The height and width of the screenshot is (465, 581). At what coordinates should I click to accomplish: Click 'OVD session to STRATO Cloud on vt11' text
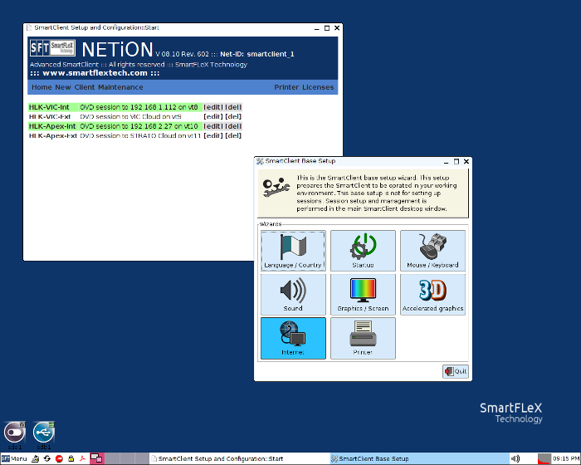click(x=140, y=135)
